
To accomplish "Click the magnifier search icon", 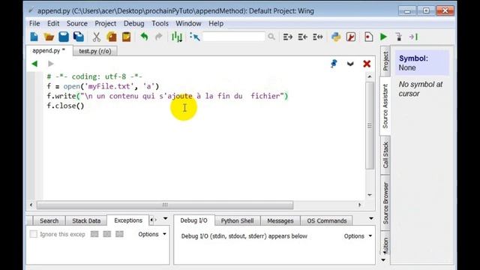I will click(x=271, y=37).
